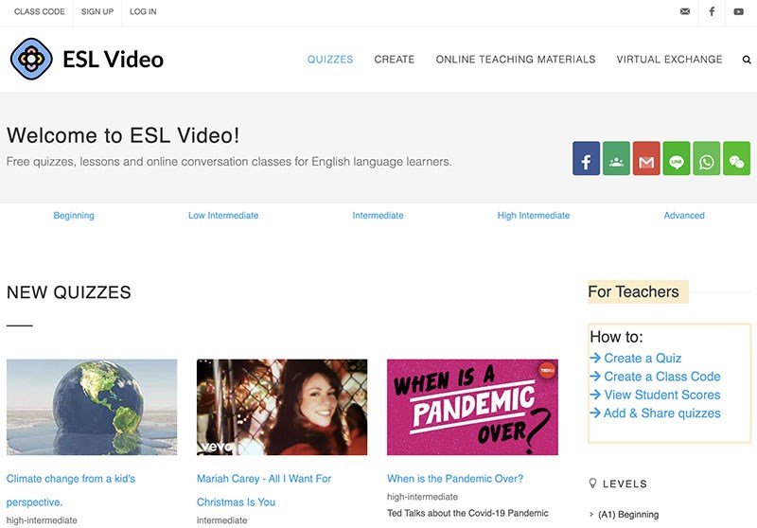
Task: Click the ESL Video site name text
Action: [113, 60]
